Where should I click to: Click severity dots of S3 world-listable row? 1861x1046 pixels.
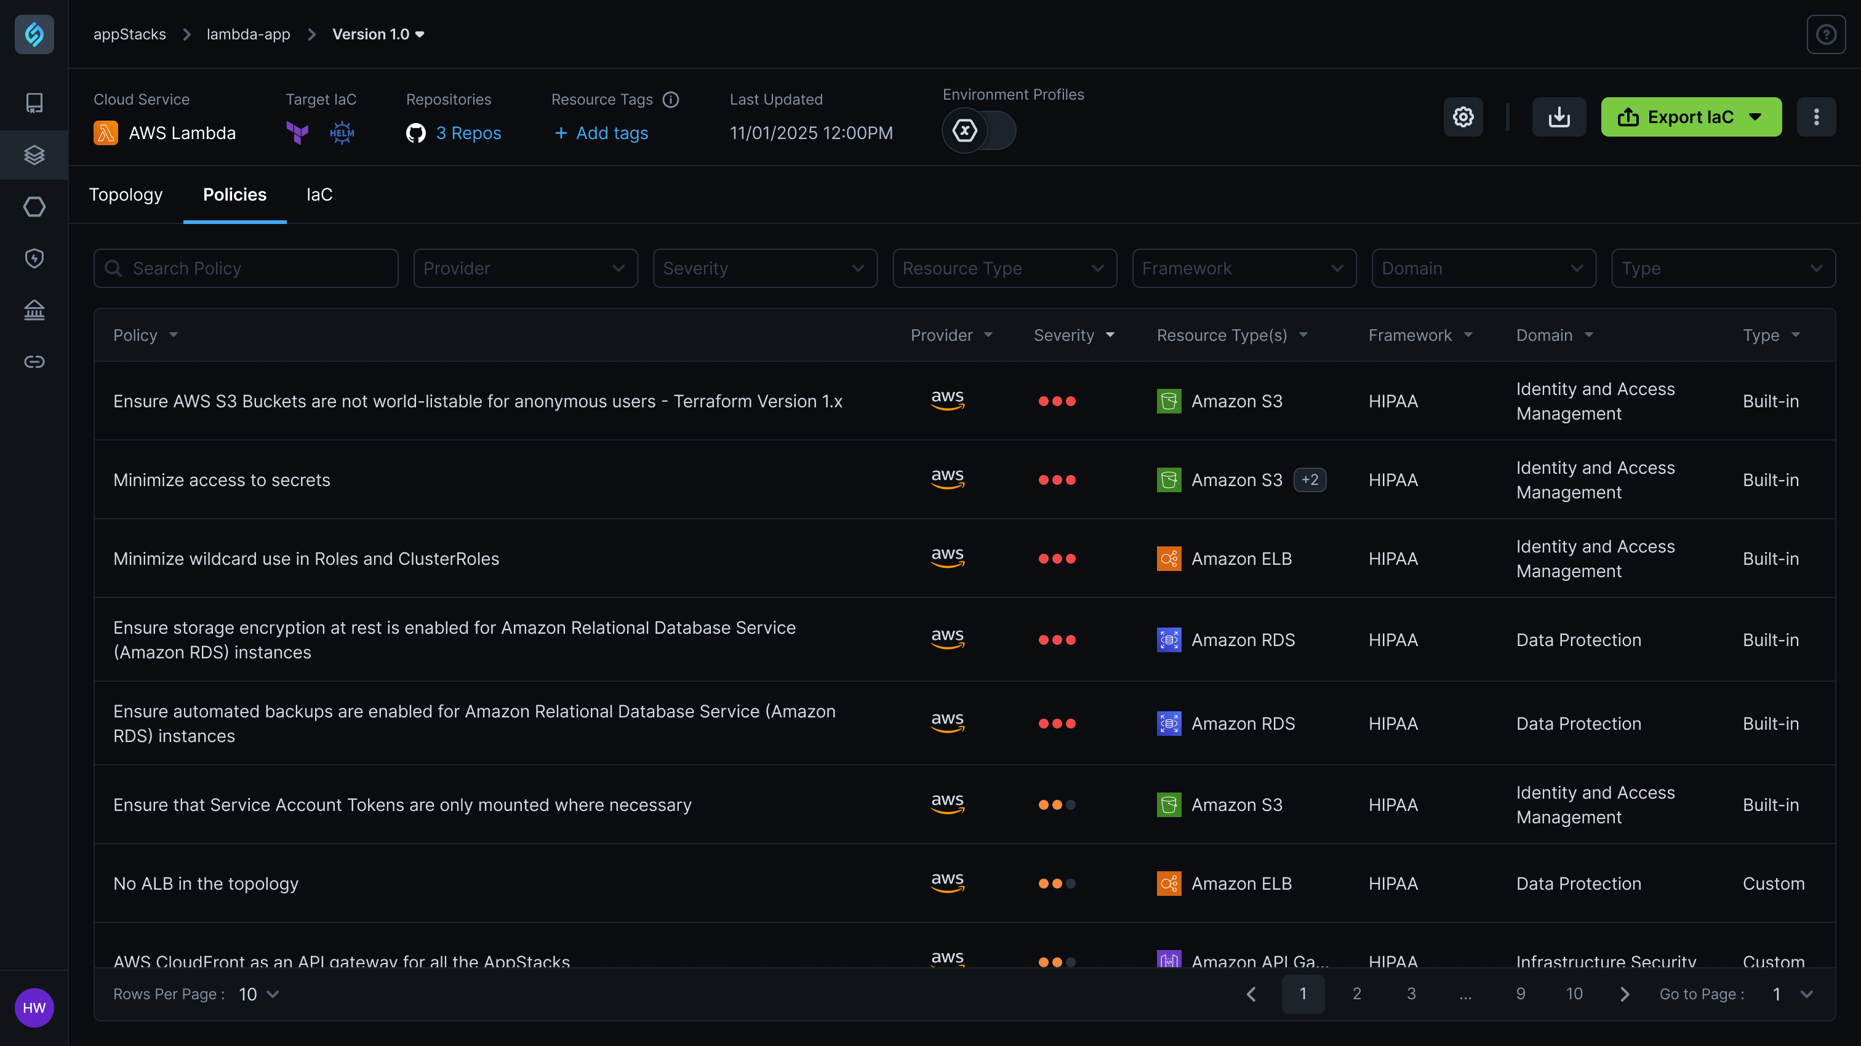tap(1057, 401)
